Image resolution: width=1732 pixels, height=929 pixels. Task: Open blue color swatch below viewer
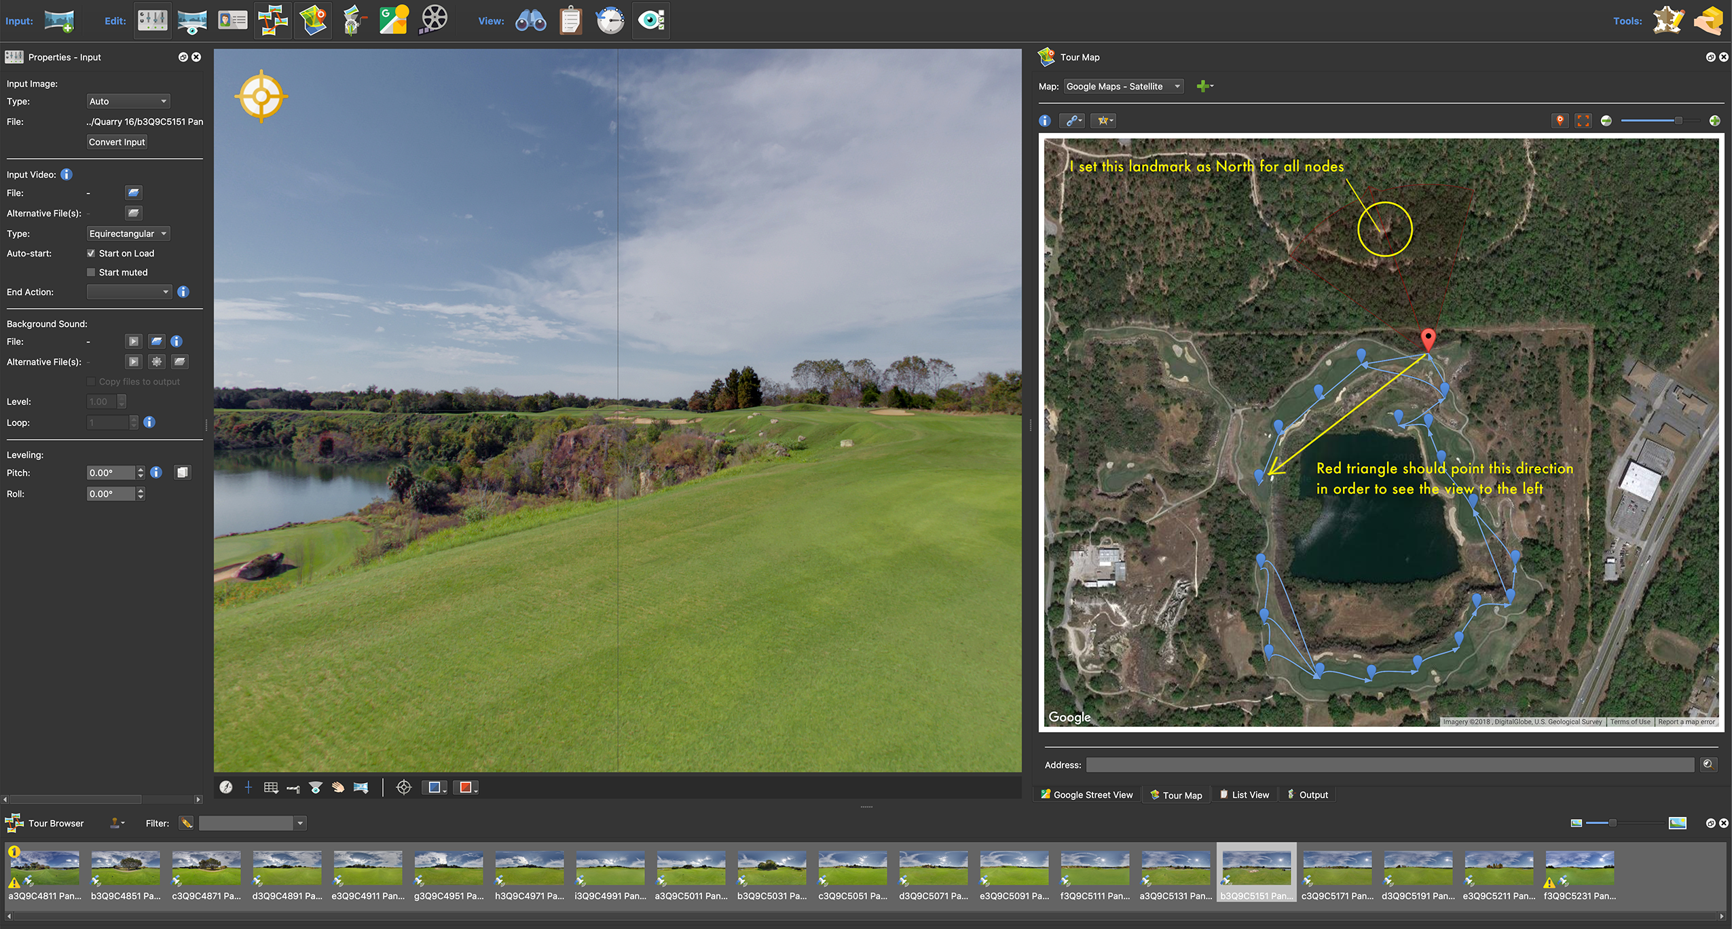pyautogui.click(x=435, y=787)
